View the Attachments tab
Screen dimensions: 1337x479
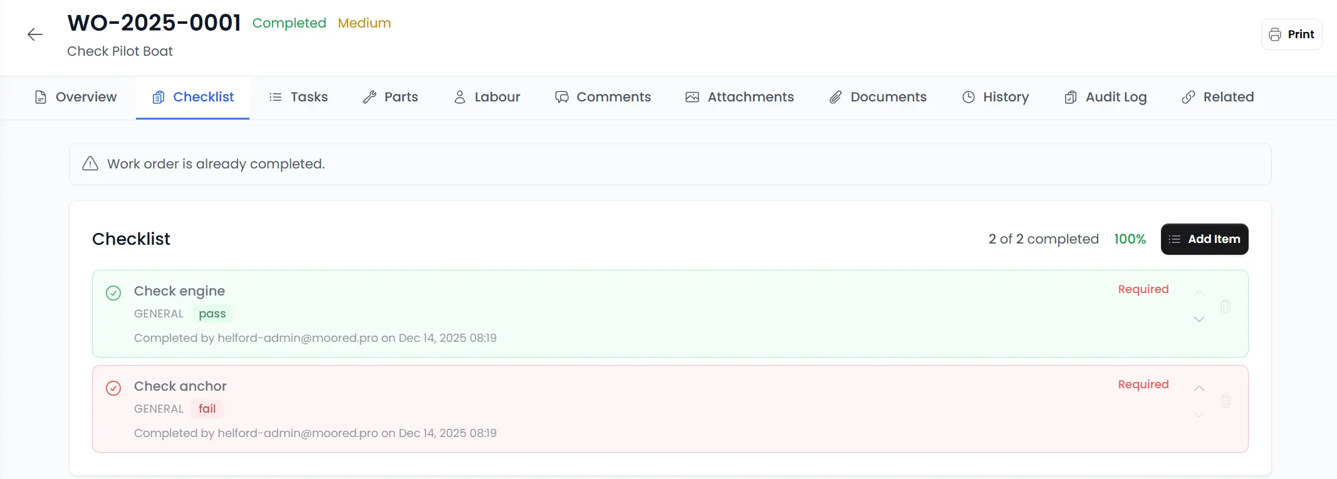coord(739,97)
